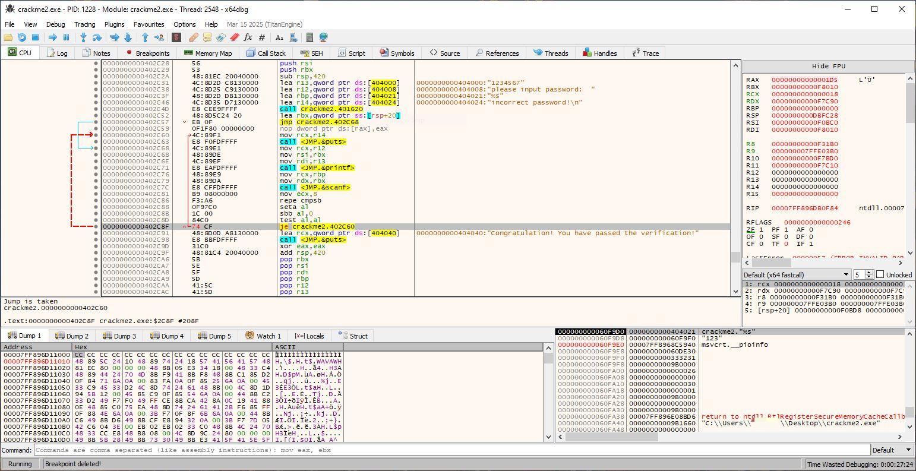
Task: Open the Default dropdown beside command bar
Action: [x=892, y=450]
